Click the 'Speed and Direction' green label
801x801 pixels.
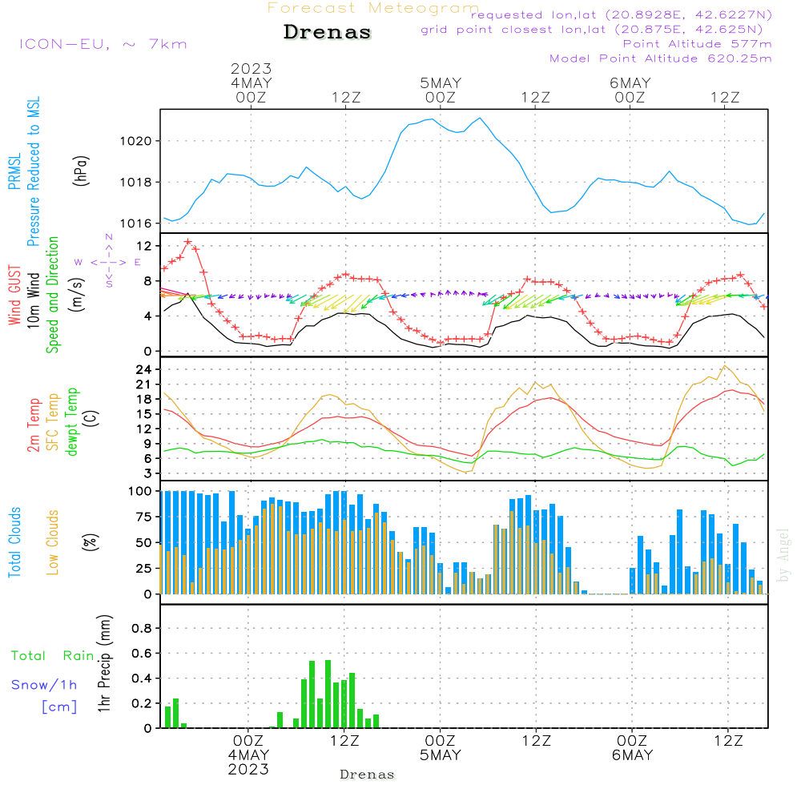point(53,295)
